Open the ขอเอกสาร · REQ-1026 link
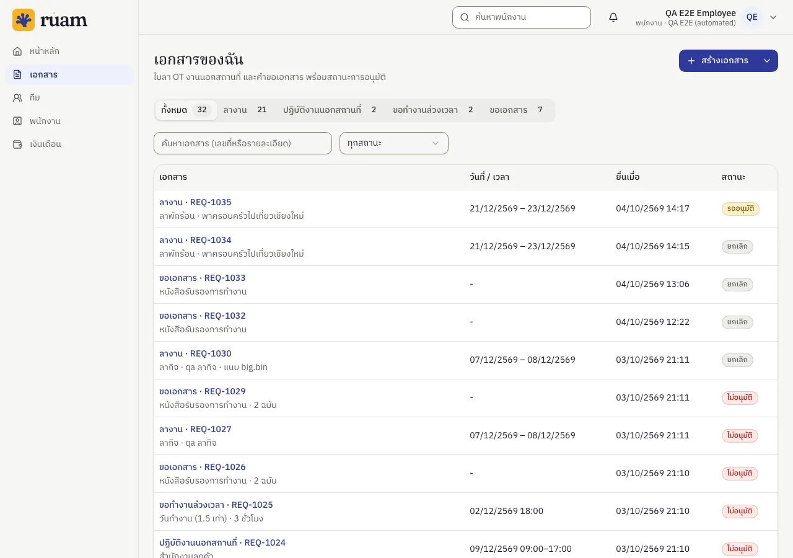 point(203,467)
